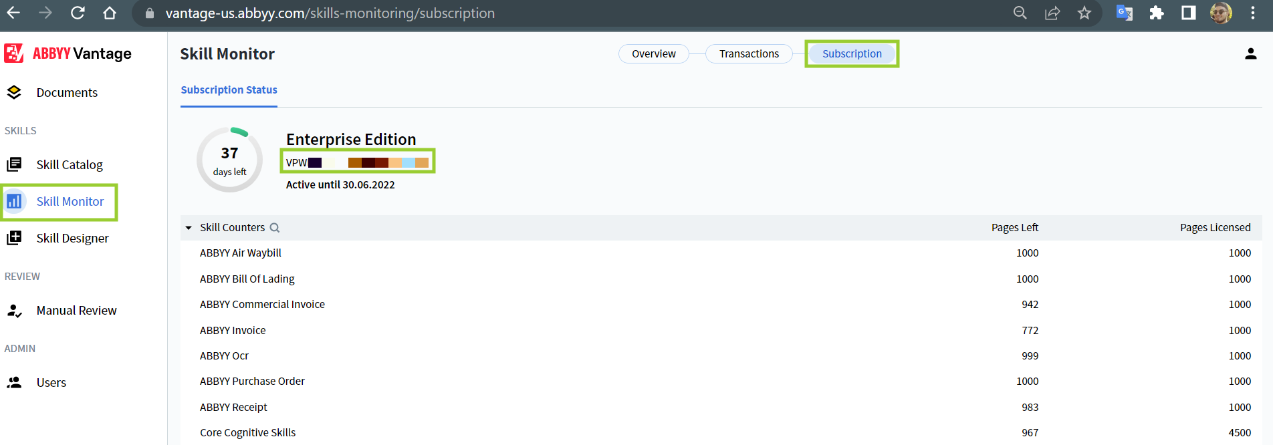Click the Skill Designer plus icon

(x=14, y=238)
